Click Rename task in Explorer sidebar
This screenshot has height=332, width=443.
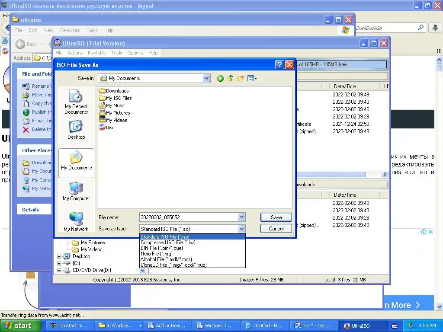coord(37,86)
